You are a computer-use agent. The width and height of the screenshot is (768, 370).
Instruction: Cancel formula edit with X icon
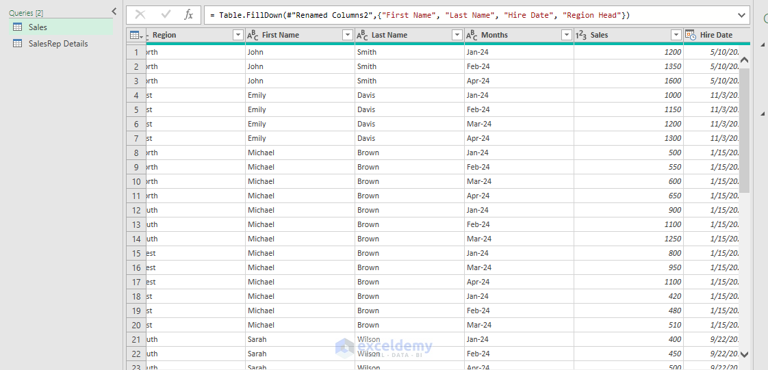click(x=140, y=15)
